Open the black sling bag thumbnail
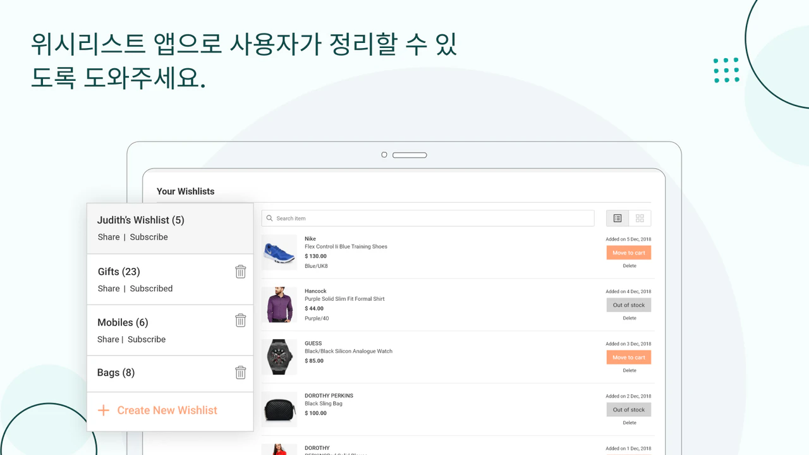Screen dimensions: 809x455 pyautogui.click(x=279, y=409)
